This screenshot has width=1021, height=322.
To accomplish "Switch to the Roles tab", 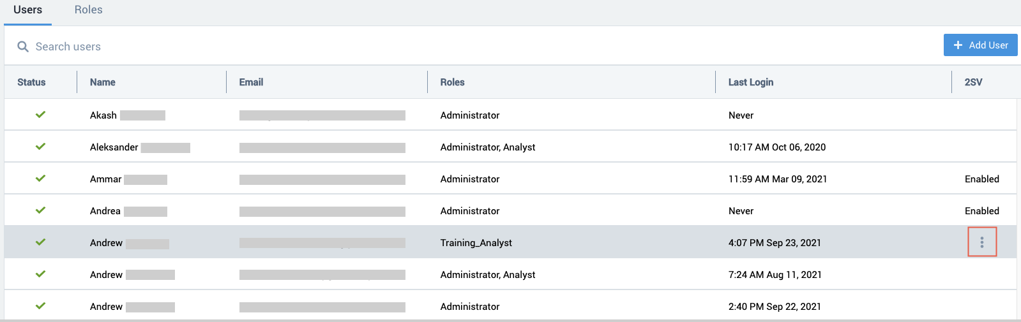I will click(88, 10).
